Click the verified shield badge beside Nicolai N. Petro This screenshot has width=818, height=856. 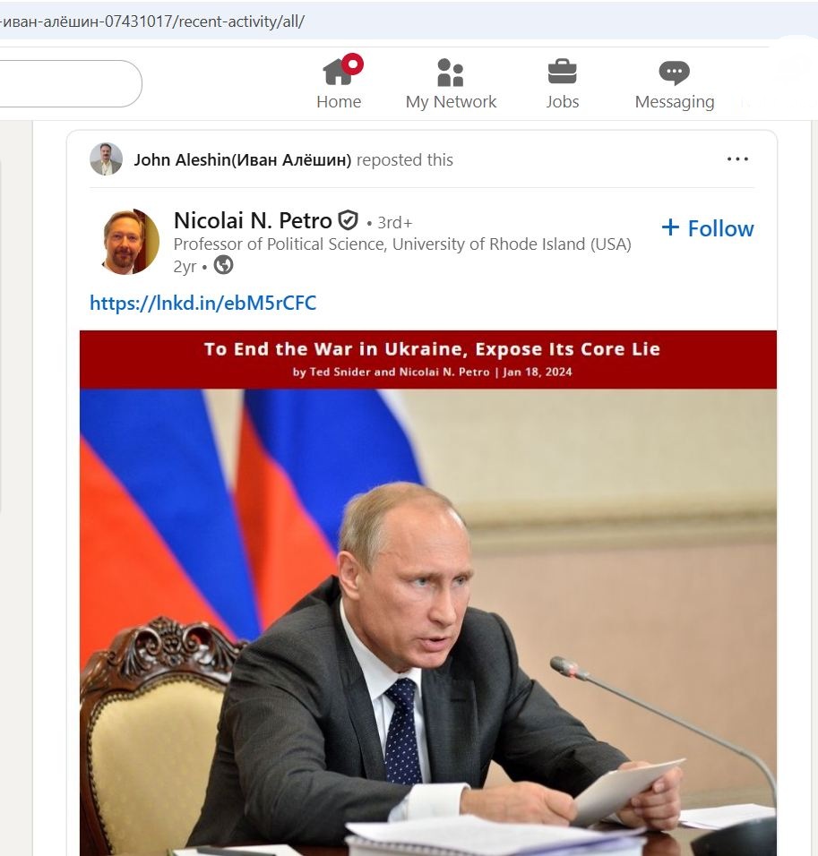[348, 220]
